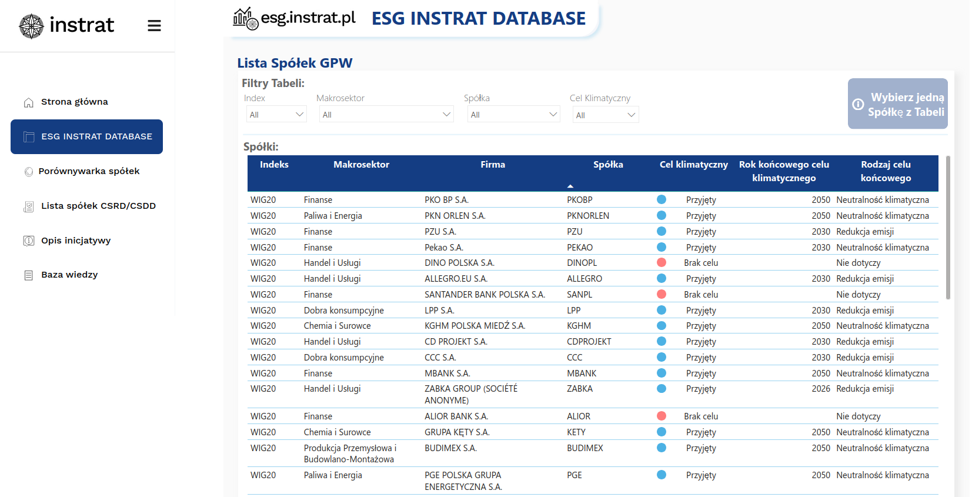The height and width of the screenshot is (497, 972).
Task: Click the ESG INSTRAT DATABASE folder icon
Action: point(29,137)
